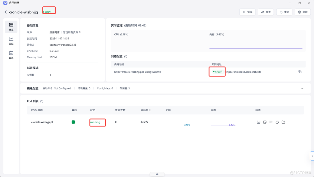Copy the public address with the copy icon
The image size is (314, 177).
300,71
